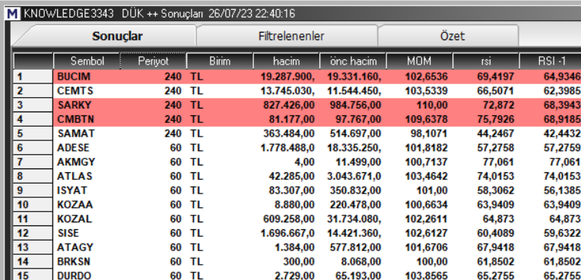Click Periyot value 60 for ATLAS
The width and height of the screenshot is (581, 280).
click(x=176, y=176)
